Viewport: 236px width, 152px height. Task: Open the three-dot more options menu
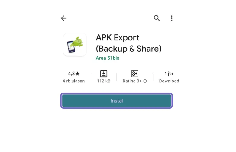172,18
